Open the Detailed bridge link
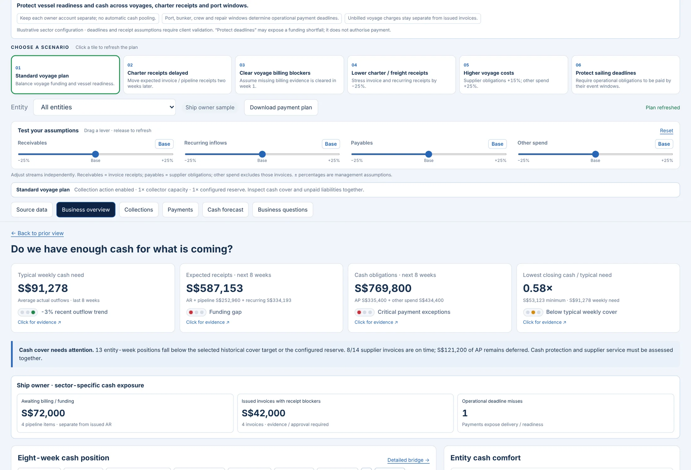This screenshot has height=470, width=691. pos(408,460)
